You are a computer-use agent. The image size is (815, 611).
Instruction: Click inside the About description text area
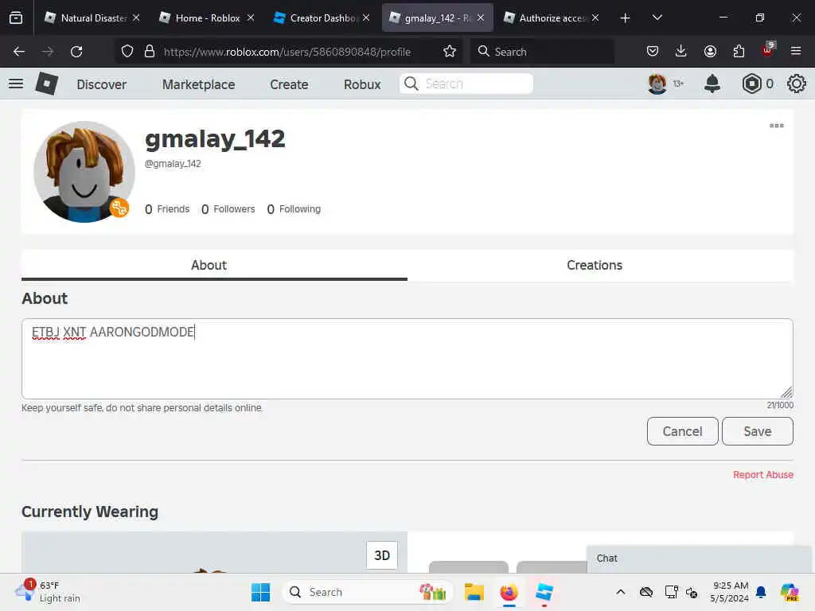pyautogui.click(x=407, y=359)
